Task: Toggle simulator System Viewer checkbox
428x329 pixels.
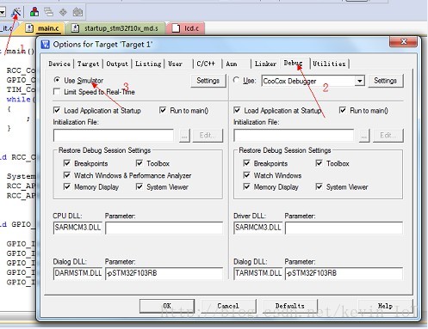Action: 140,186
